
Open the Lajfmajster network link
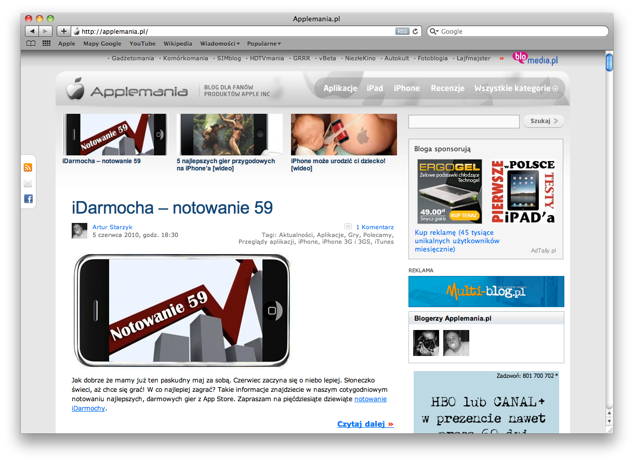pos(473,58)
